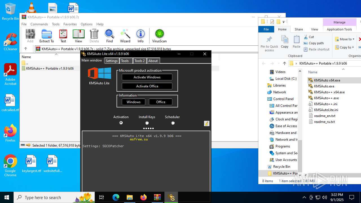This screenshot has width=361, height=203.
Task: Open keylargest.rtf desktop file
Action: (x=31, y=164)
